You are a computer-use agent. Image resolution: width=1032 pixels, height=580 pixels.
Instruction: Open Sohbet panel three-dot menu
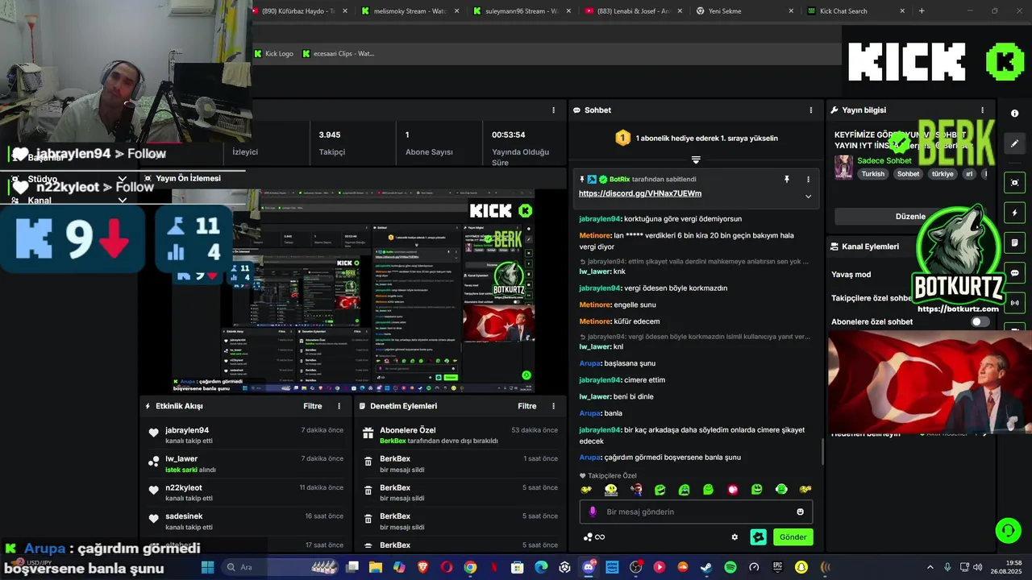(x=811, y=110)
